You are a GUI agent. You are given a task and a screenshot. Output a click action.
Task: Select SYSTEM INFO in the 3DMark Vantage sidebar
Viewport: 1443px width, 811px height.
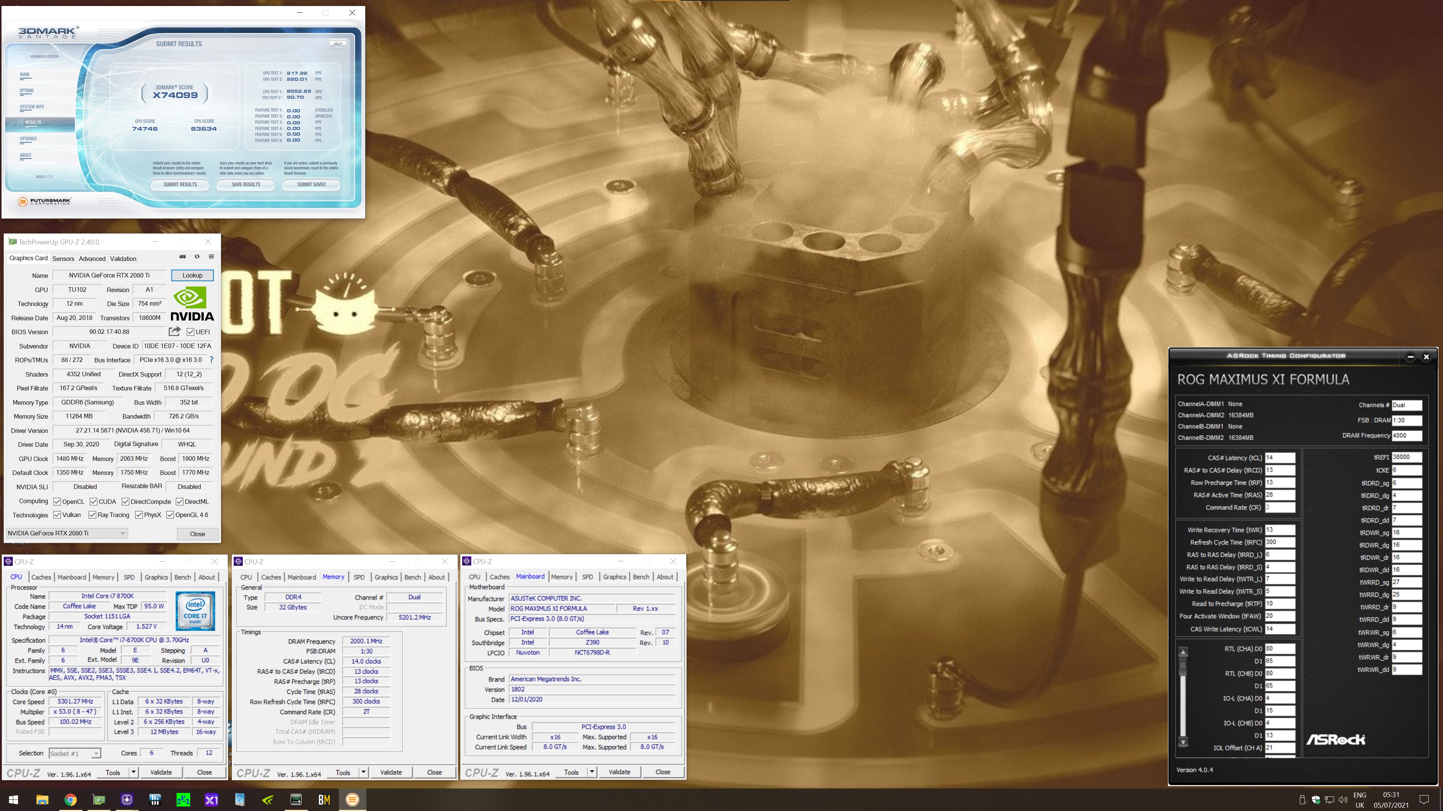(x=32, y=106)
